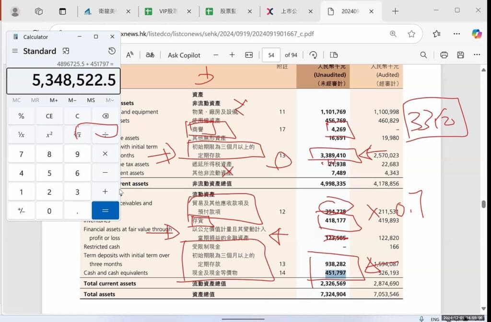Screen dimensions: 491x322
Task: Click the PDF page number field
Action: pos(271,55)
